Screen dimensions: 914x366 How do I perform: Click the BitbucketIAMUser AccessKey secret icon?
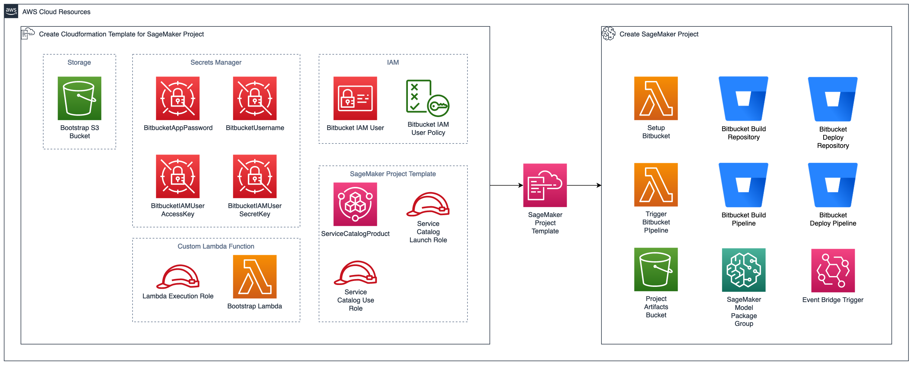(x=178, y=176)
